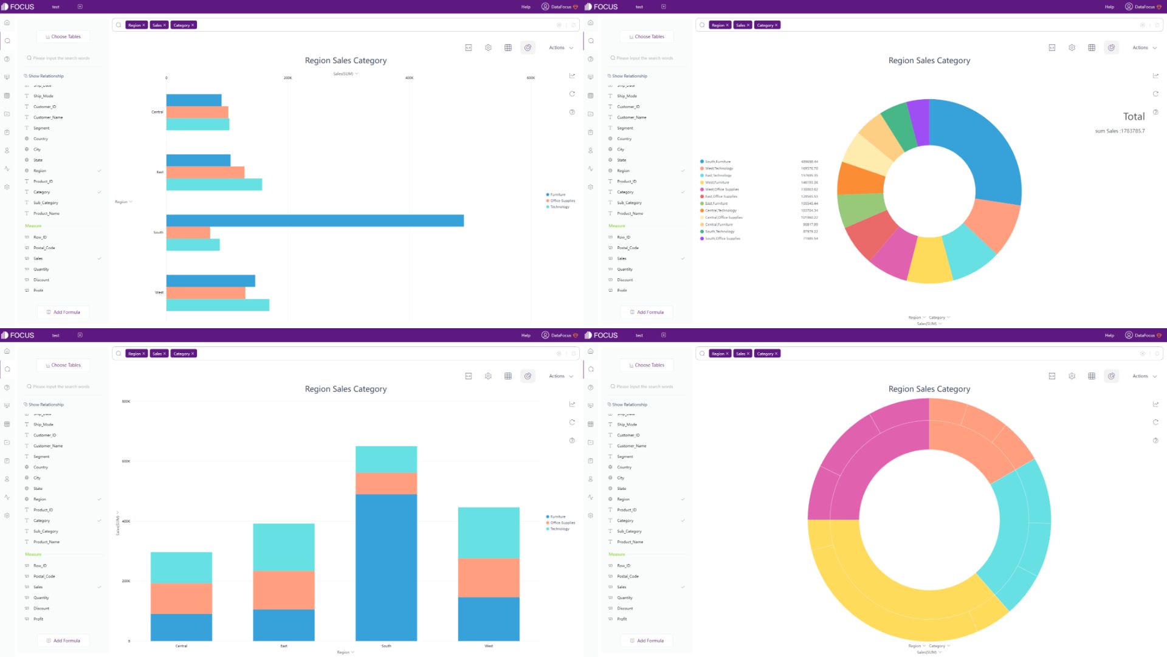Open Actions dropdown in horizontal bar chart window

560,47
